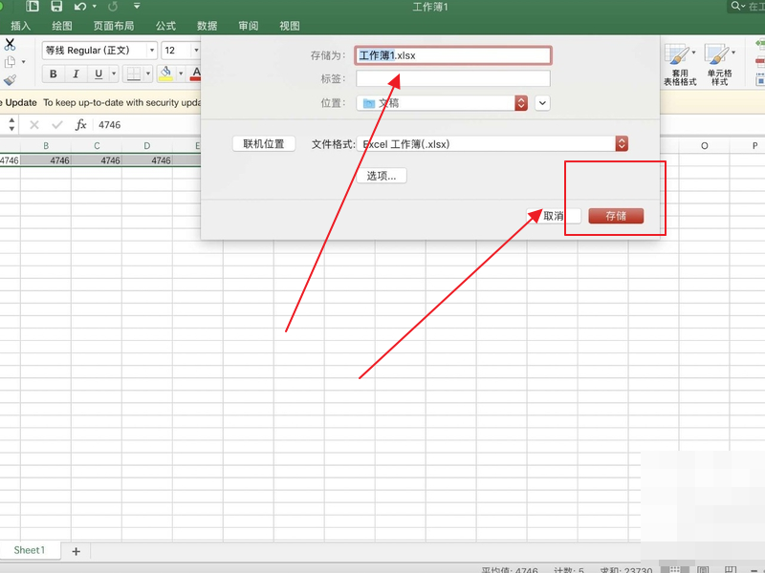Expand the Copy options arrow

pyautogui.click(x=23, y=62)
